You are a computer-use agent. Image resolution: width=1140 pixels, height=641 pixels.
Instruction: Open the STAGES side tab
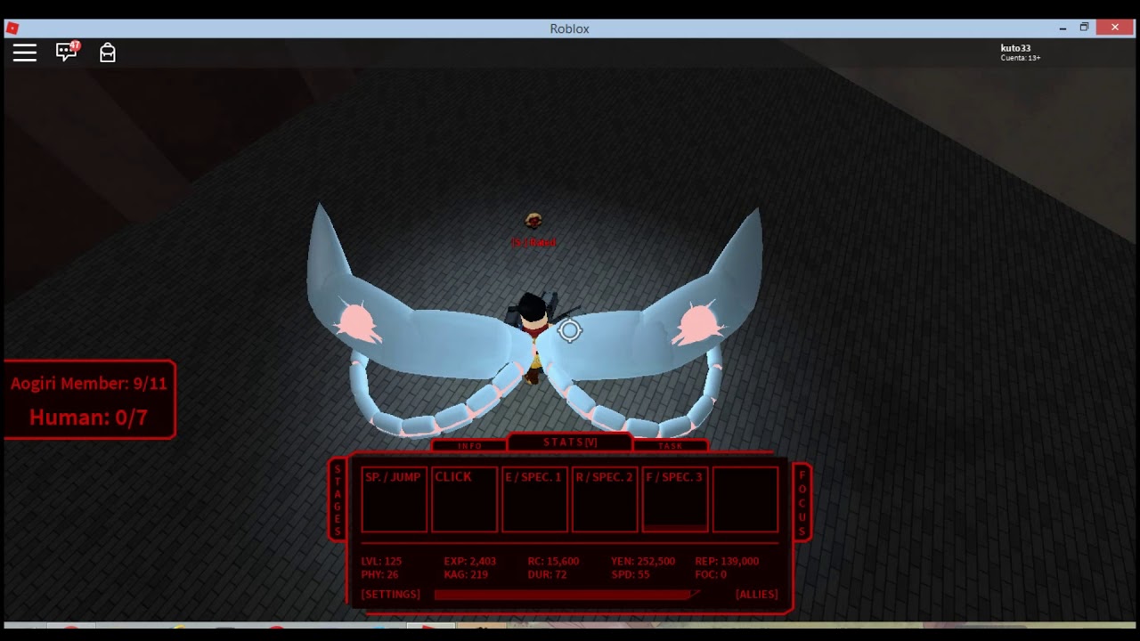pos(338,500)
